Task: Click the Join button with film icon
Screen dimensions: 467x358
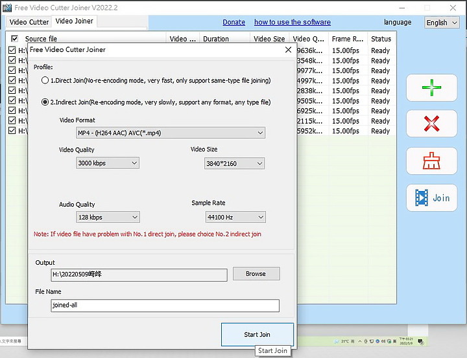Action: [431, 197]
